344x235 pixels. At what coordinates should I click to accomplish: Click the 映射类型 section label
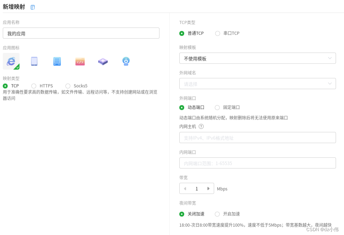click(x=11, y=78)
